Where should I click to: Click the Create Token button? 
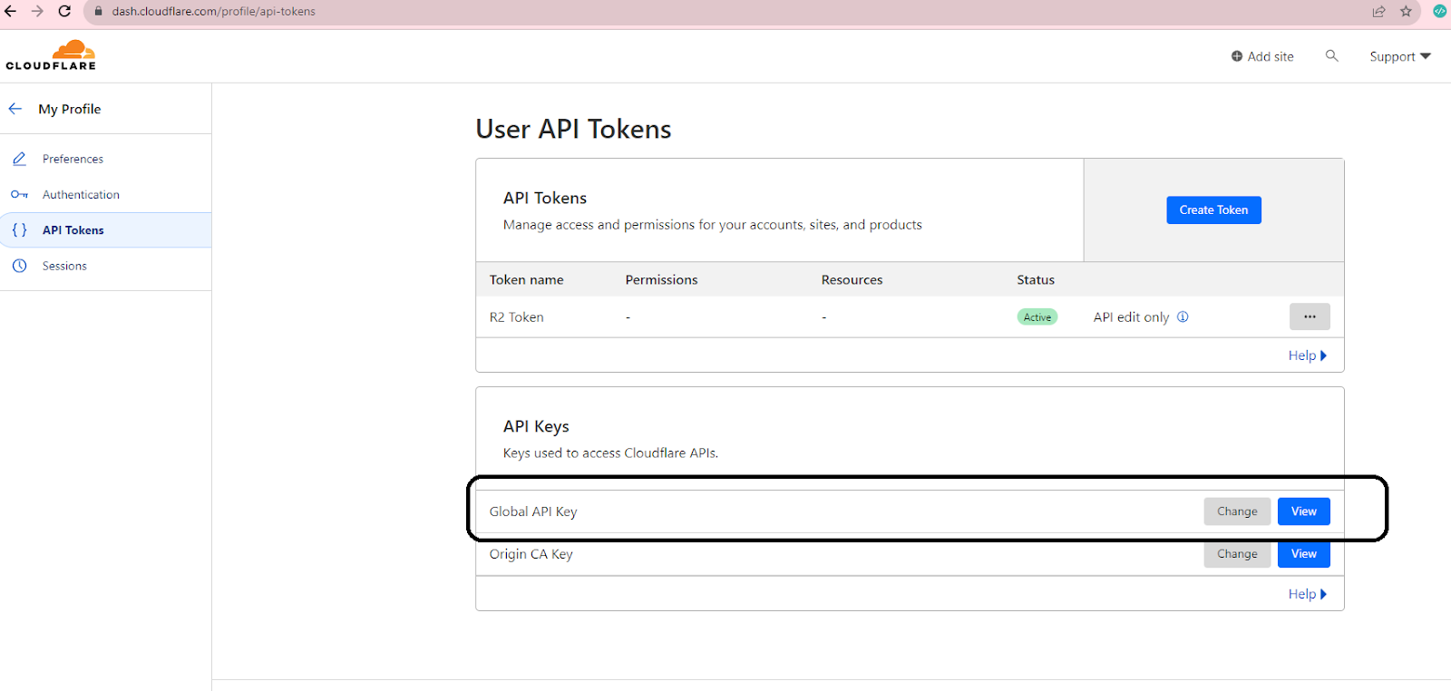click(x=1213, y=209)
